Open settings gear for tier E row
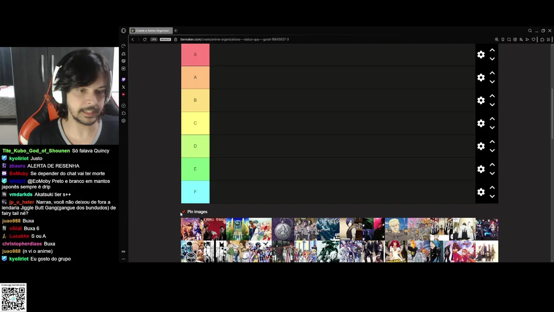 point(481,169)
